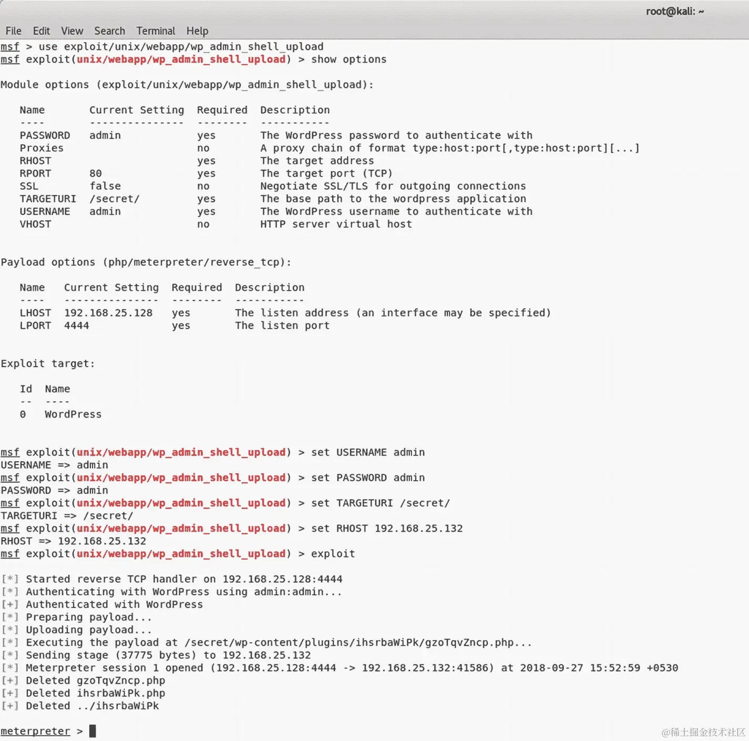Click the SSL setting 'false'
Viewport: 749px width, 741px height.
point(105,186)
